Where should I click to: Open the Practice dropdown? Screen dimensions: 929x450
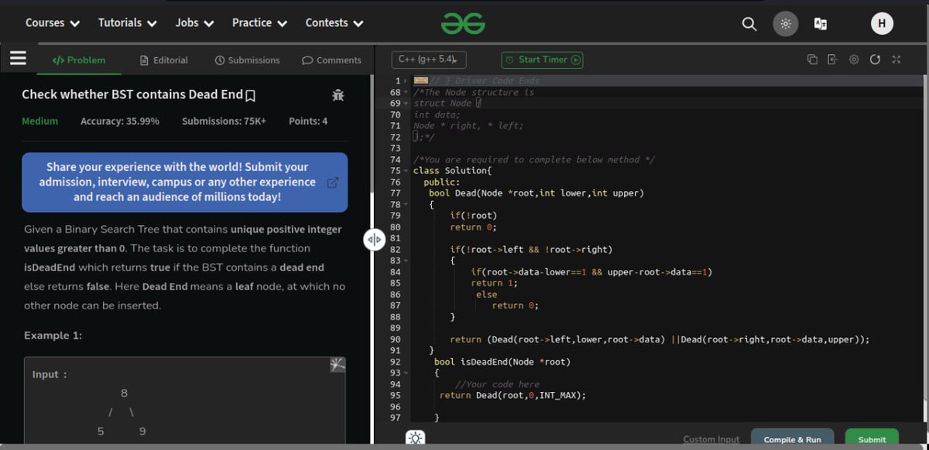click(259, 23)
